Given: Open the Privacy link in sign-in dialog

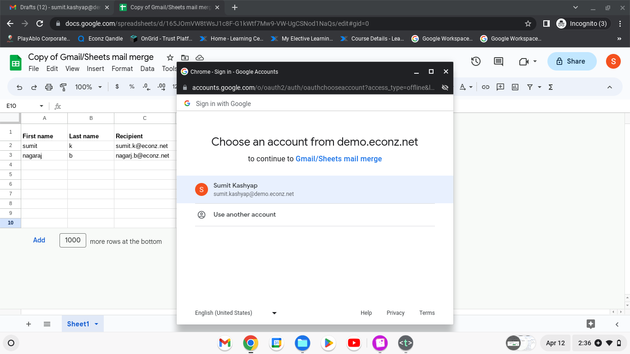Looking at the screenshot, I should tap(396, 313).
